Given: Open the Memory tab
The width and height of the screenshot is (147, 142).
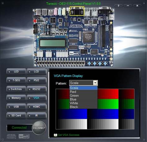Looking at the screenshot, I should pyautogui.click(x=16, y=98).
